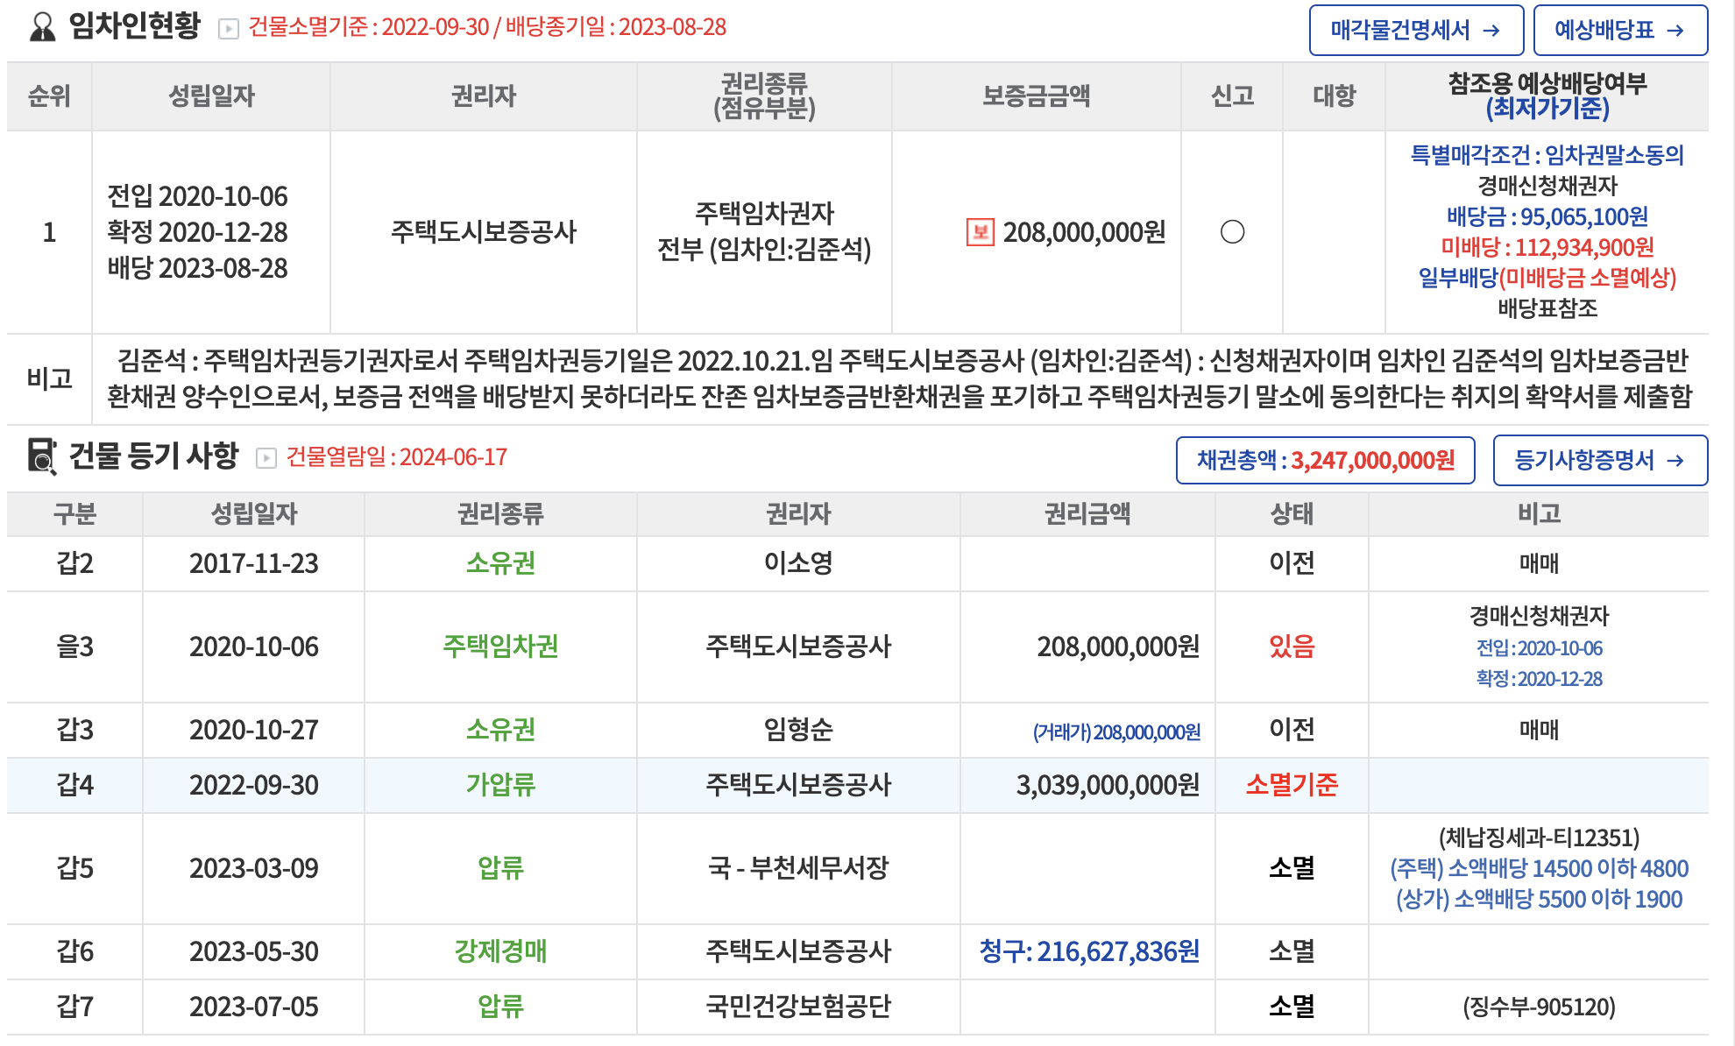Click the 강제경매 right type in 갑6 row

point(499,951)
